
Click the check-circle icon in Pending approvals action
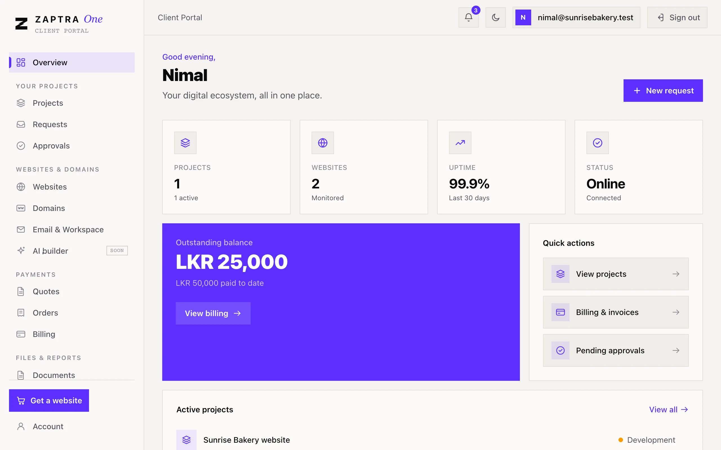(x=560, y=350)
